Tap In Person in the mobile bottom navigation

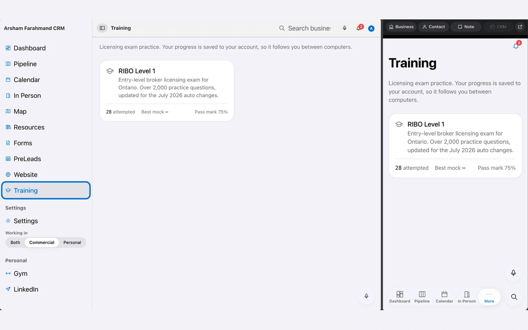tap(467, 297)
